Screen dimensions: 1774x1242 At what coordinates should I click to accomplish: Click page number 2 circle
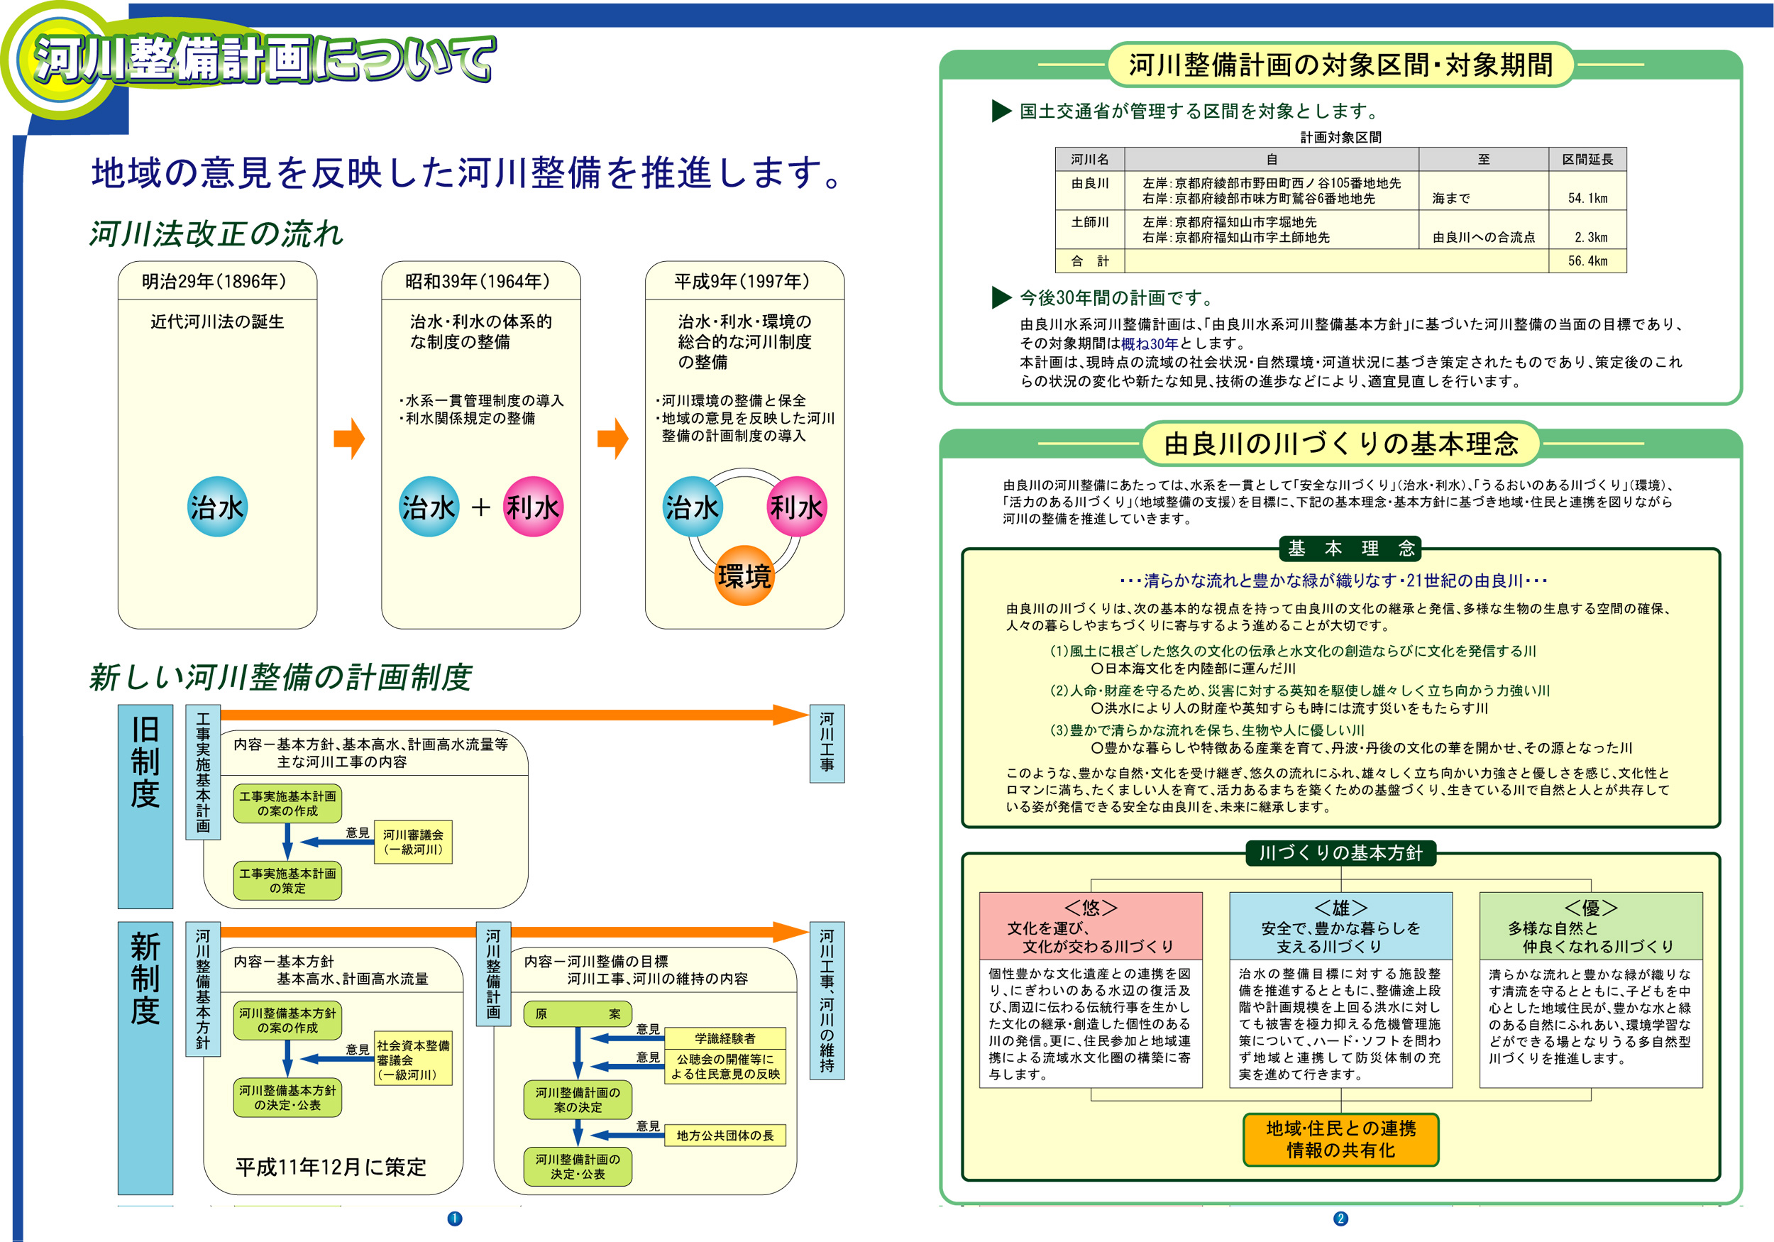[x=1340, y=1219]
